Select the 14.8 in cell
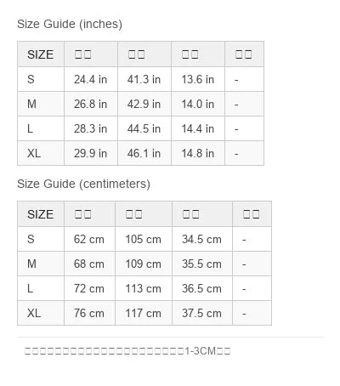This screenshot has width=340, height=386. click(x=198, y=153)
